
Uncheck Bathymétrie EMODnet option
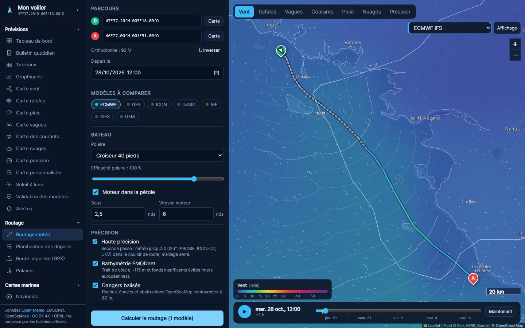click(x=95, y=263)
